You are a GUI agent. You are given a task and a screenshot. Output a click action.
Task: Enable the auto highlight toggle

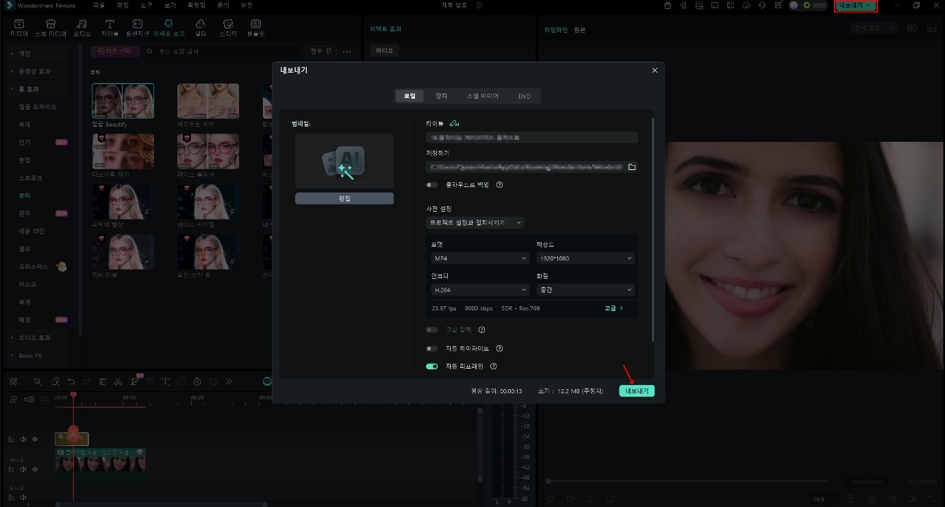pos(431,349)
